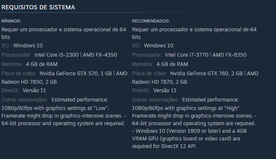Select the MÍNIMOS label
This screenshot has height=159, width=276.
11,21
